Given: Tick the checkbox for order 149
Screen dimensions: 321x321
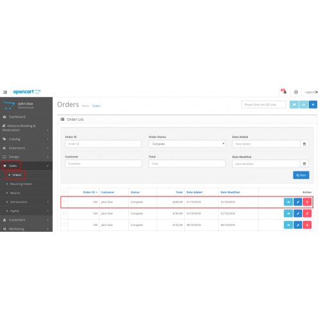Looking at the screenshot, I should tap(64, 213).
